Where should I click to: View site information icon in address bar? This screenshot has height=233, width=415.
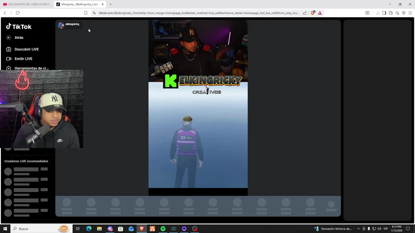(94, 13)
